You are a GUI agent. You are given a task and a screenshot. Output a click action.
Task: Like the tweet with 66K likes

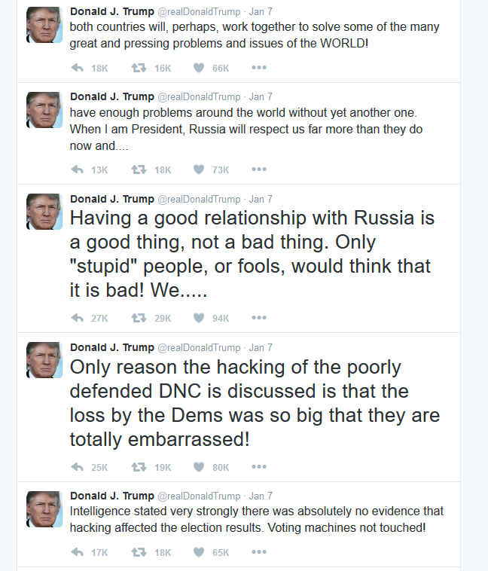pos(199,68)
